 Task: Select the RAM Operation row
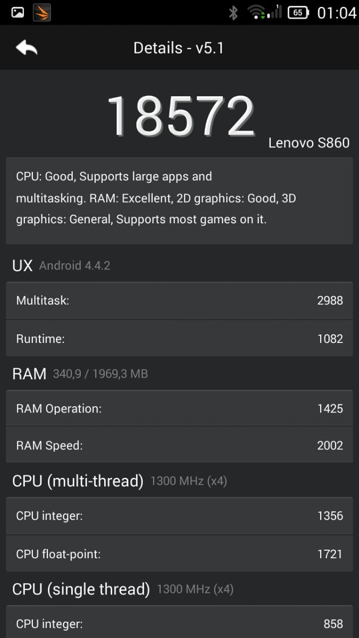[x=179, y=408]
